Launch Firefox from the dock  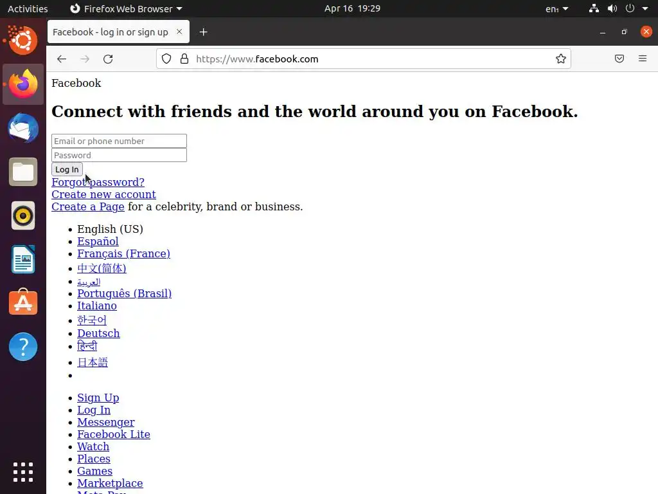tap(23, 84)
